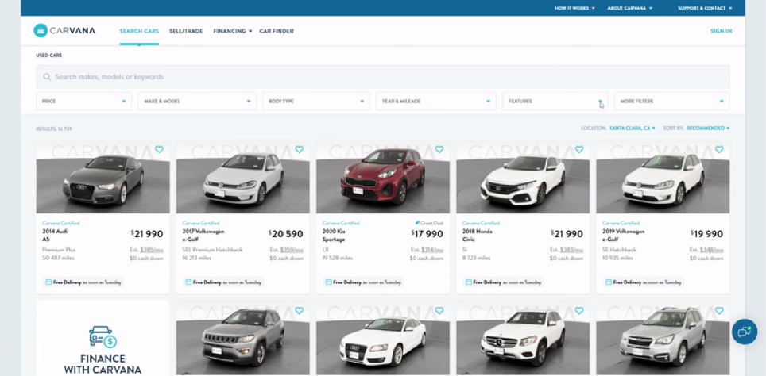Open the Sell/Trade tab
The height and width of the screenshot is (376, 766).
pos(186,31)
